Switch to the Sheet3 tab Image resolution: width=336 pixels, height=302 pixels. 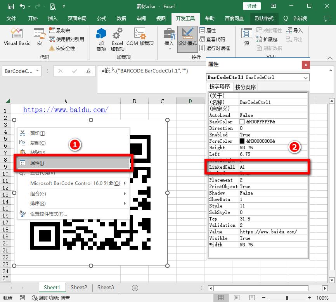point(106,287)
